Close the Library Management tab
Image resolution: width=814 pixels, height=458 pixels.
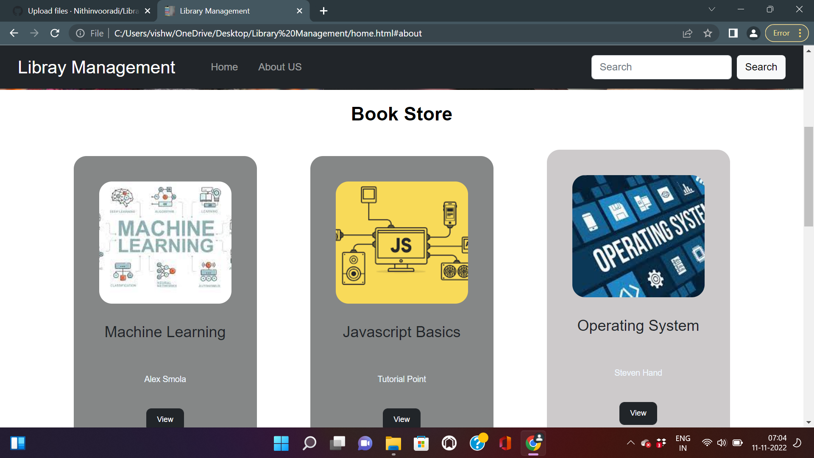coord(299,11)
